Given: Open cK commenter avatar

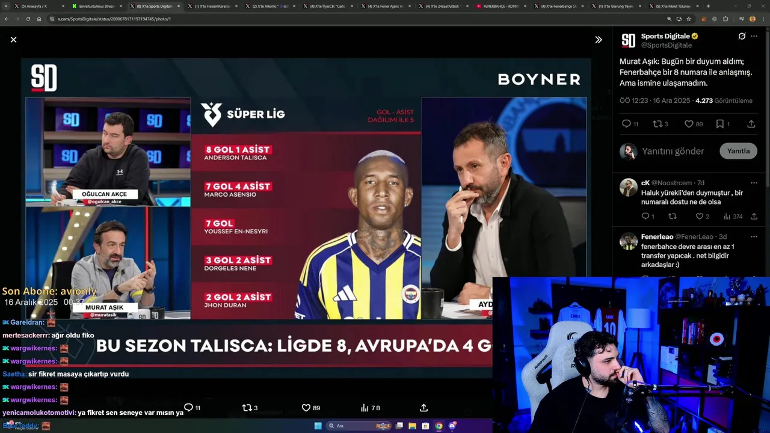Looking at the screenshot, I should tap(629, 187).
